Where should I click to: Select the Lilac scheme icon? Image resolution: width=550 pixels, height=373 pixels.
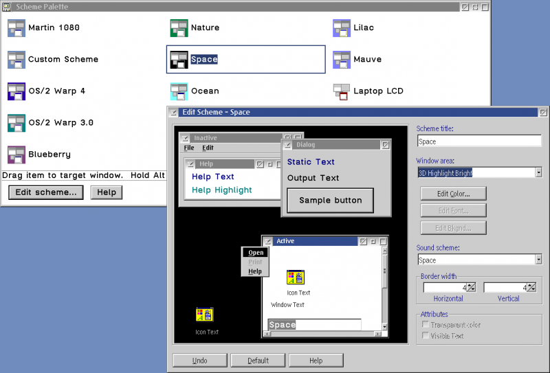(x=342, y=28)
